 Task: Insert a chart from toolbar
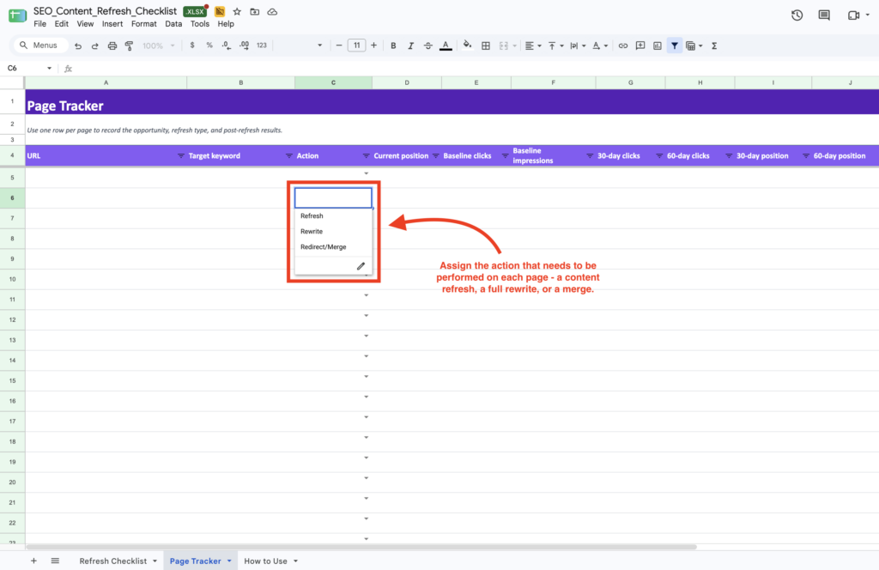coord(657,46)
